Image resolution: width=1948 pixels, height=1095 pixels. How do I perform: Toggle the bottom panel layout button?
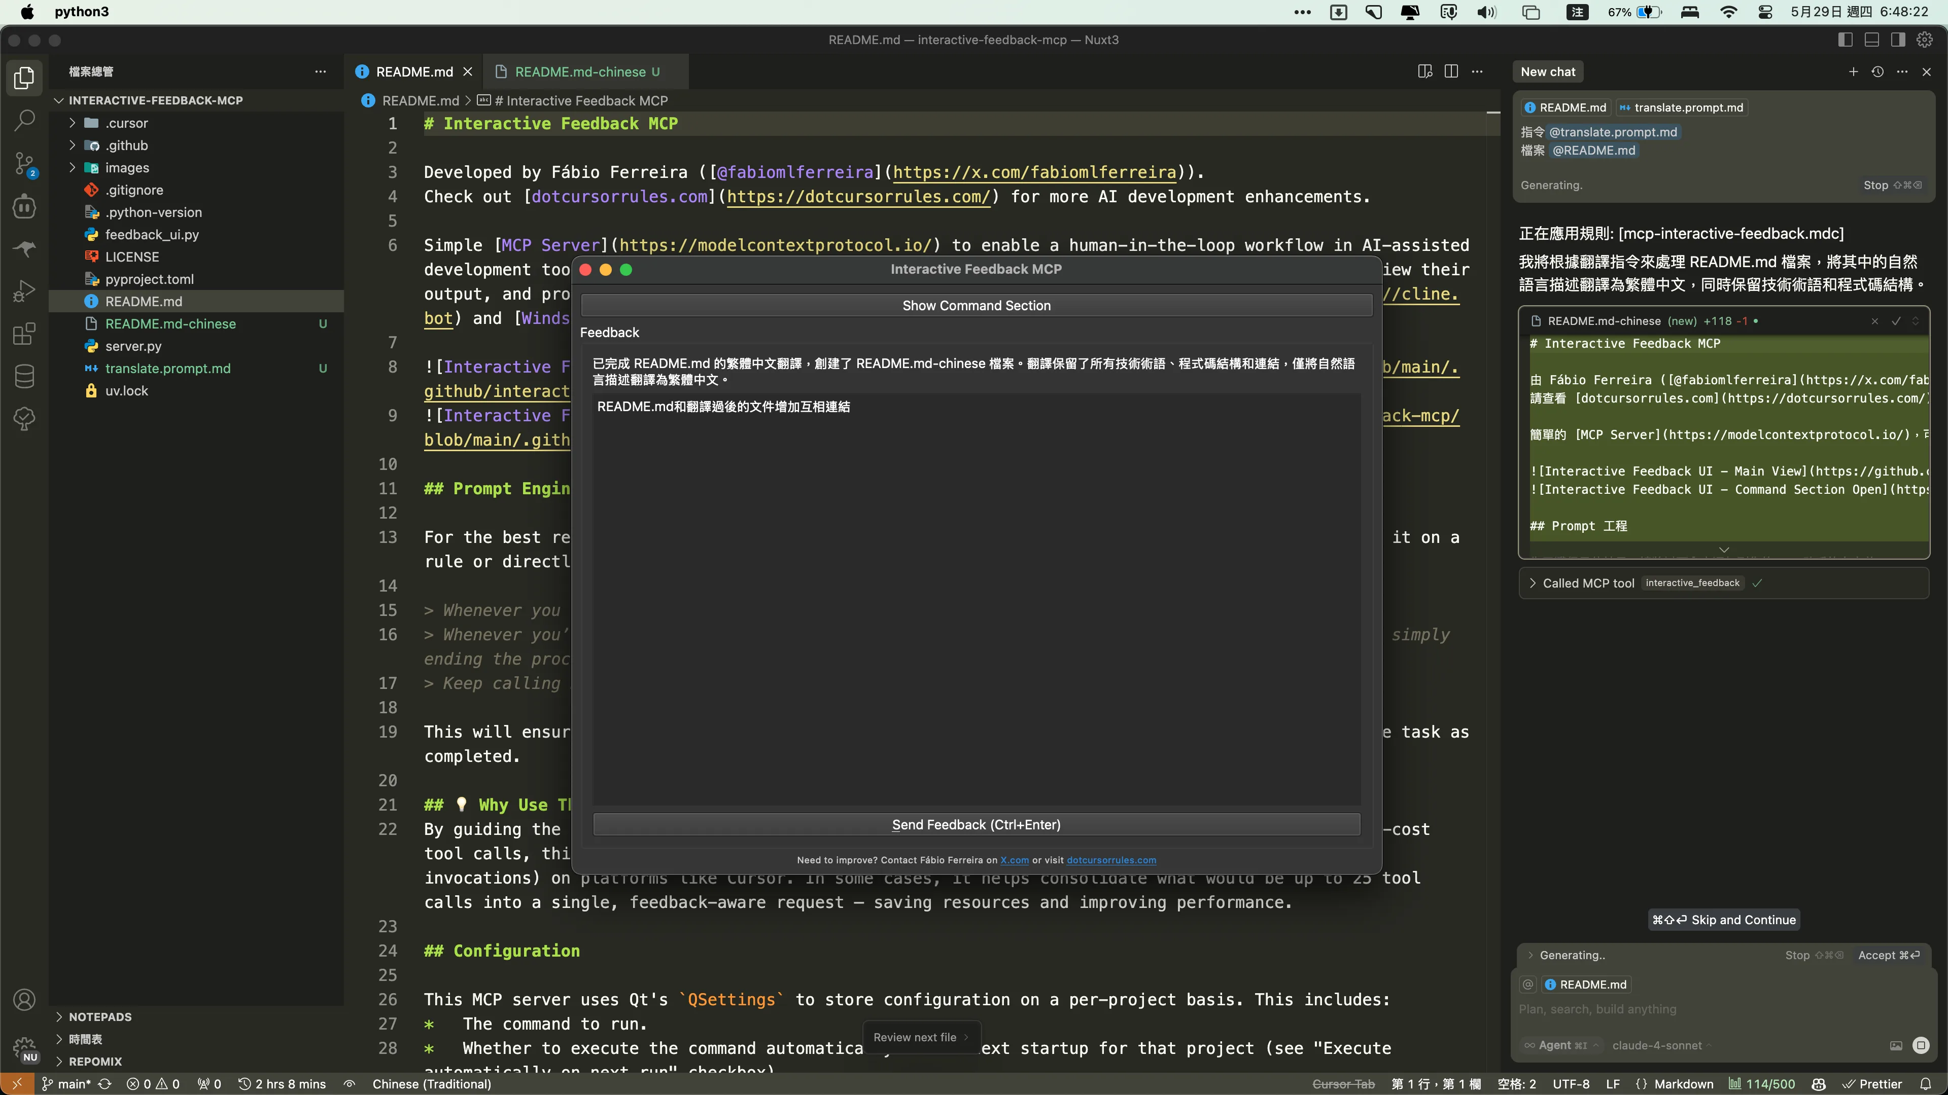tap(1871, 40)
